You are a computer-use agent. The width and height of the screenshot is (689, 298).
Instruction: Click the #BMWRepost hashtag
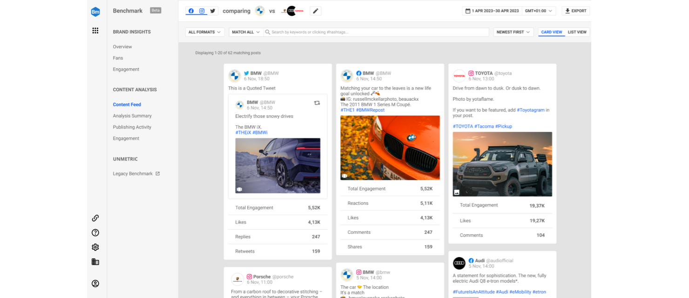pos(370,110)
